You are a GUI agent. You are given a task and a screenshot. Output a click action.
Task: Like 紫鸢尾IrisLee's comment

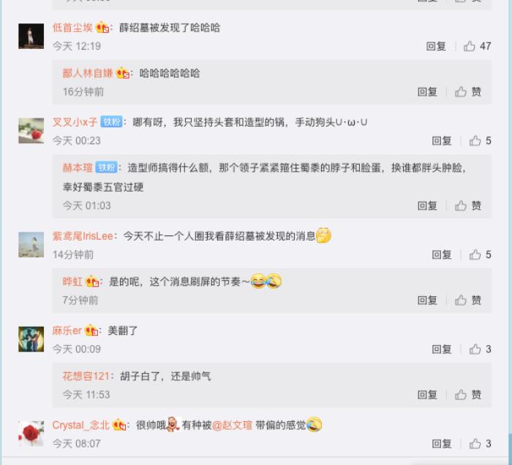pos(480,254)
